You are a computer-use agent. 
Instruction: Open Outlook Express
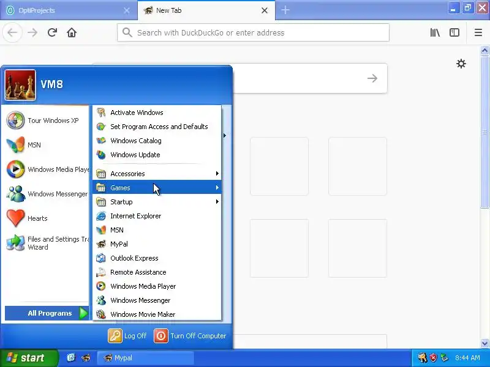(x=157, y=258)
